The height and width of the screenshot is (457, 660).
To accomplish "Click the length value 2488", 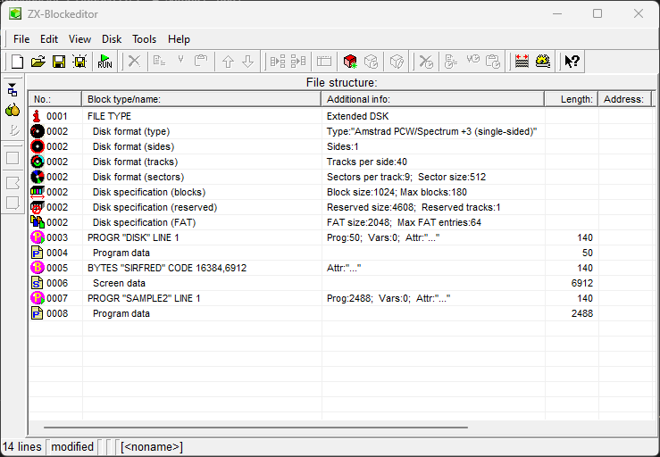I will pyautogui.click(x=581, y=313).
